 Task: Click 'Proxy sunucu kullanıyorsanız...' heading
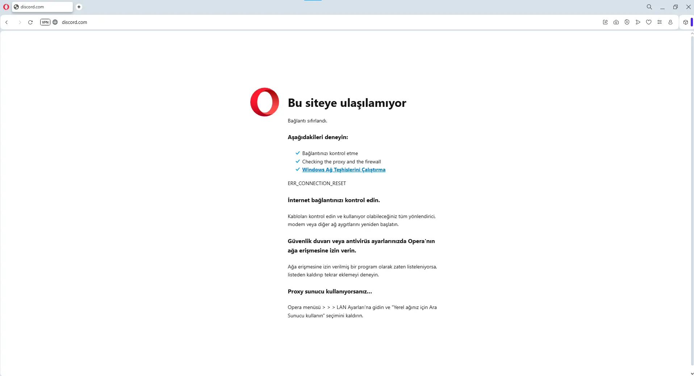(x=330, y=291)
